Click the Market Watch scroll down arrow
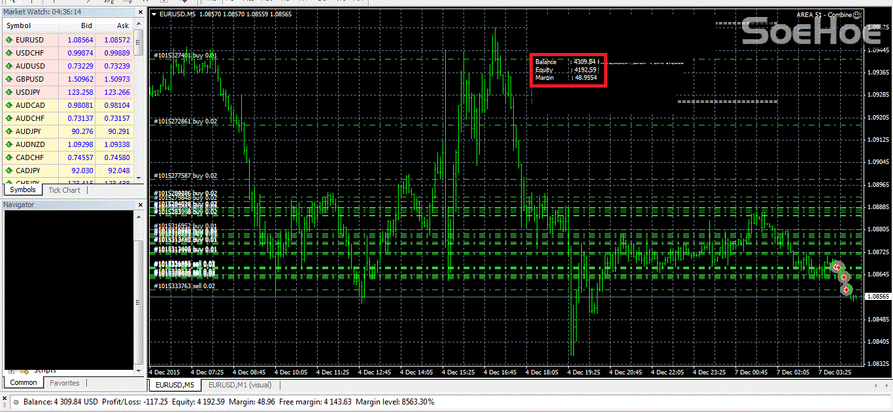Screen dimensions: 893x413 pos(138,178)
